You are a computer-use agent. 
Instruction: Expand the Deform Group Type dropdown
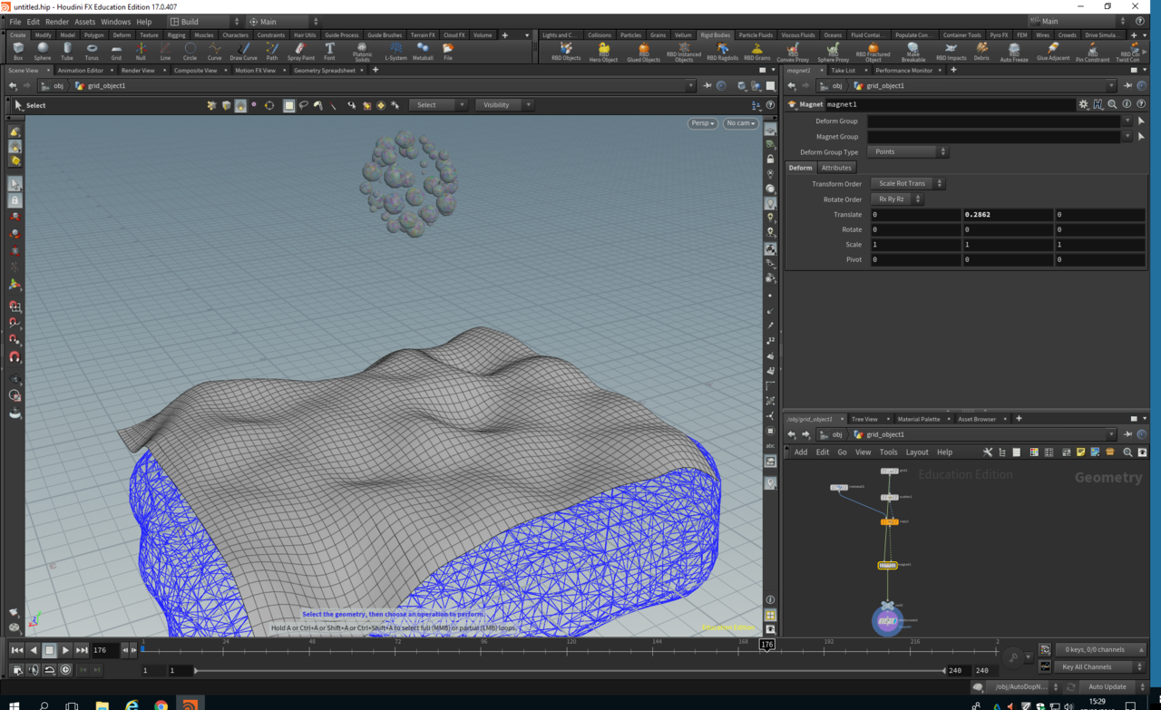click(x=908, y=152)
